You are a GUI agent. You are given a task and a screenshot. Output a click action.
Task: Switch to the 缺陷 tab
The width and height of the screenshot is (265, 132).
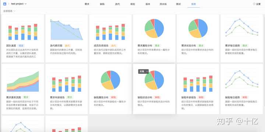click(102, 4)
